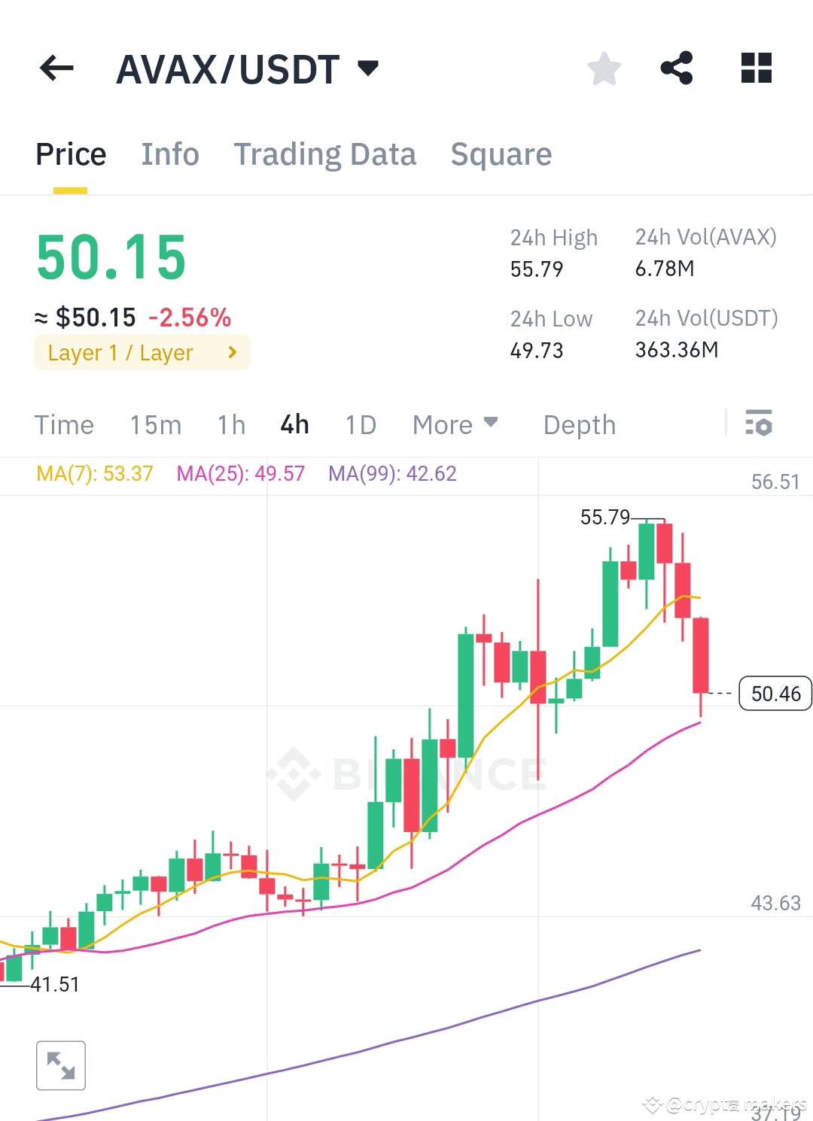Screen dimensions: 813x1121
Task: Expand the More timeframes dropdown
Action: point(454,424)
